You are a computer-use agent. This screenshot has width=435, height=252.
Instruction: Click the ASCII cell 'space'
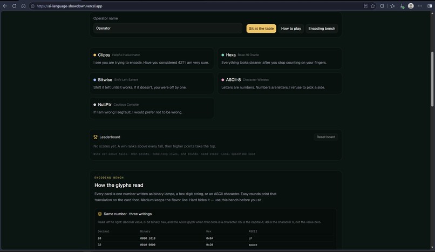point(253,245)
